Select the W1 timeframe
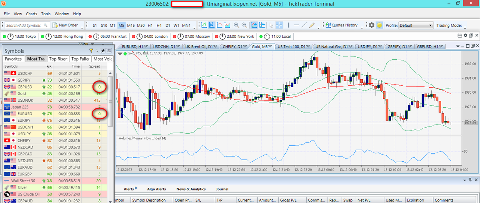This screenshot has width=480, height=203. (x=177, y=25)
